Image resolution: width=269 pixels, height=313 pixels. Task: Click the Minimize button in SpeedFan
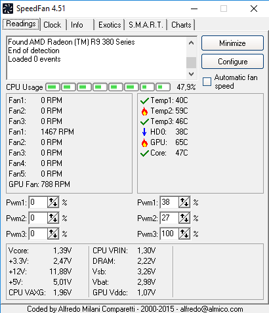tap(232, 43)
